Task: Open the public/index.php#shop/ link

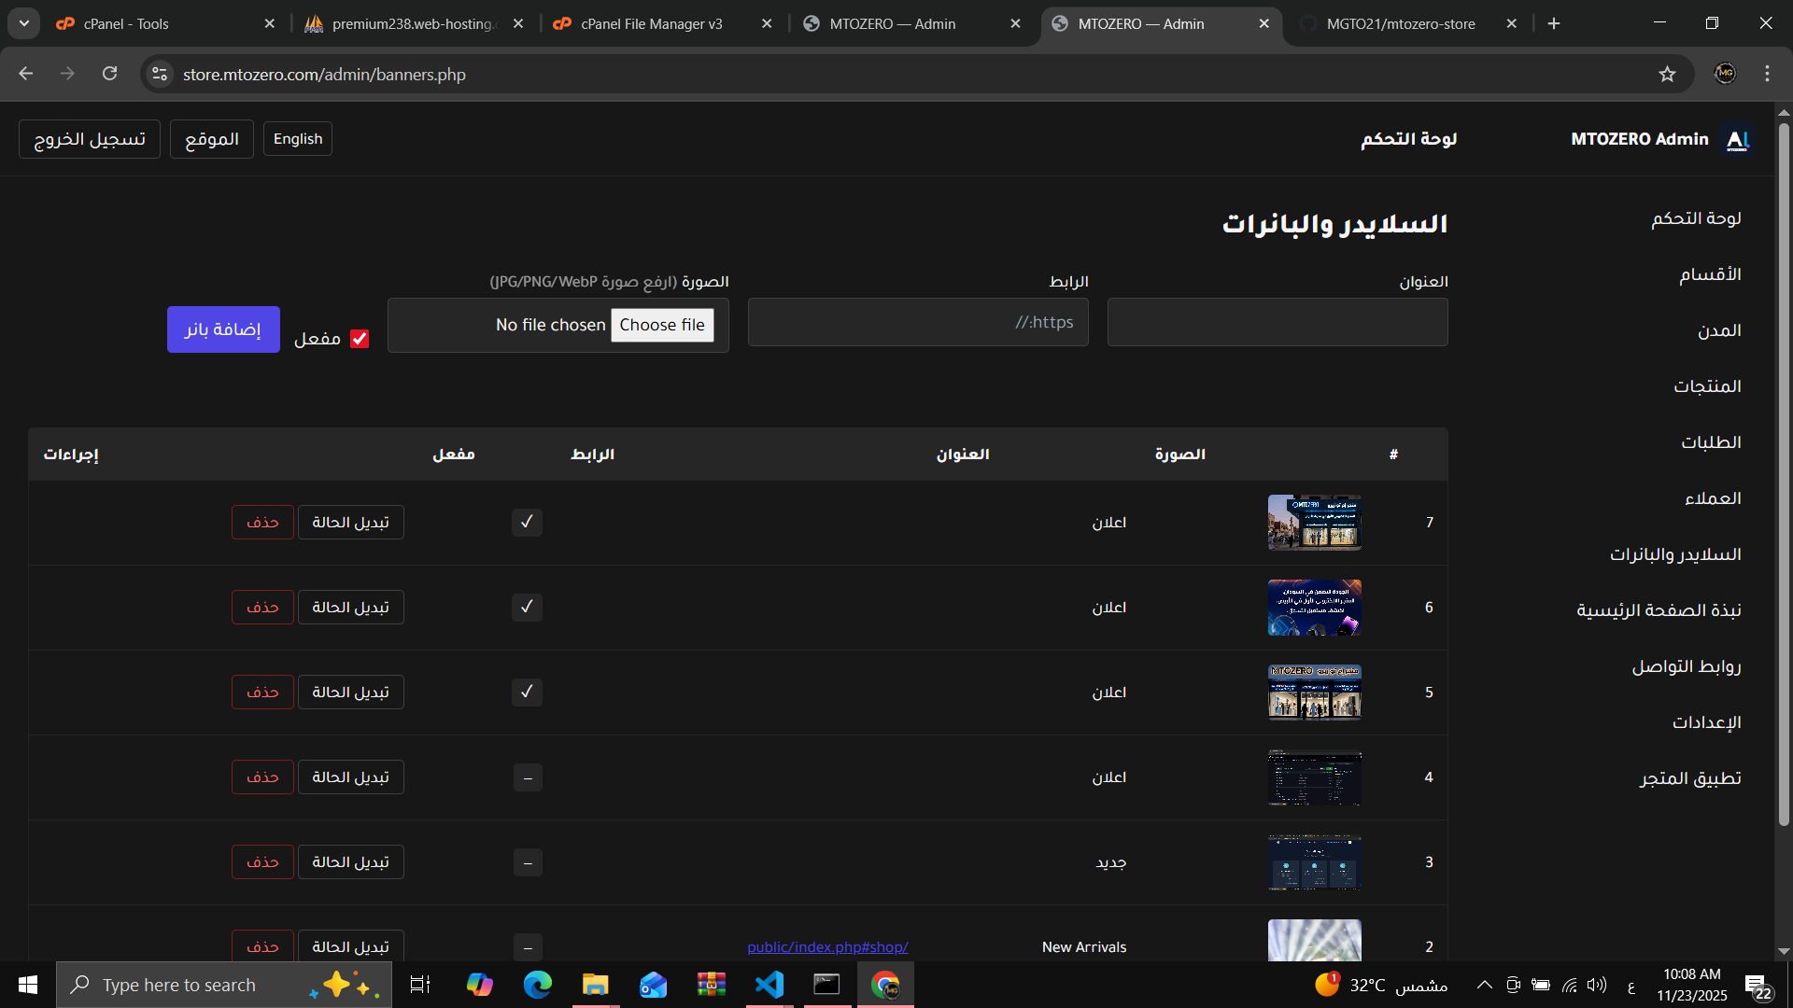Action: point(827,946)
